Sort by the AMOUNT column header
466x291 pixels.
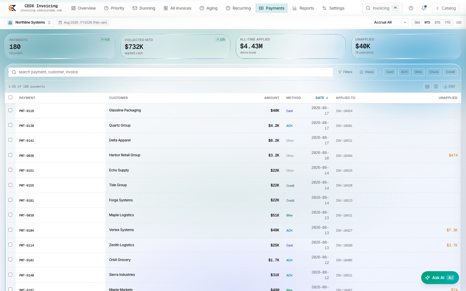click(271, 98)
